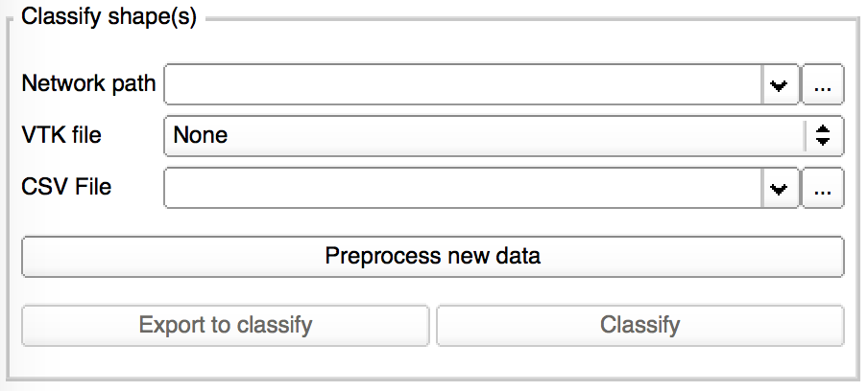Click the chevron beside the CSV File field
The width and height of the screenshot is (868, 391).
[x=780, y=189]
